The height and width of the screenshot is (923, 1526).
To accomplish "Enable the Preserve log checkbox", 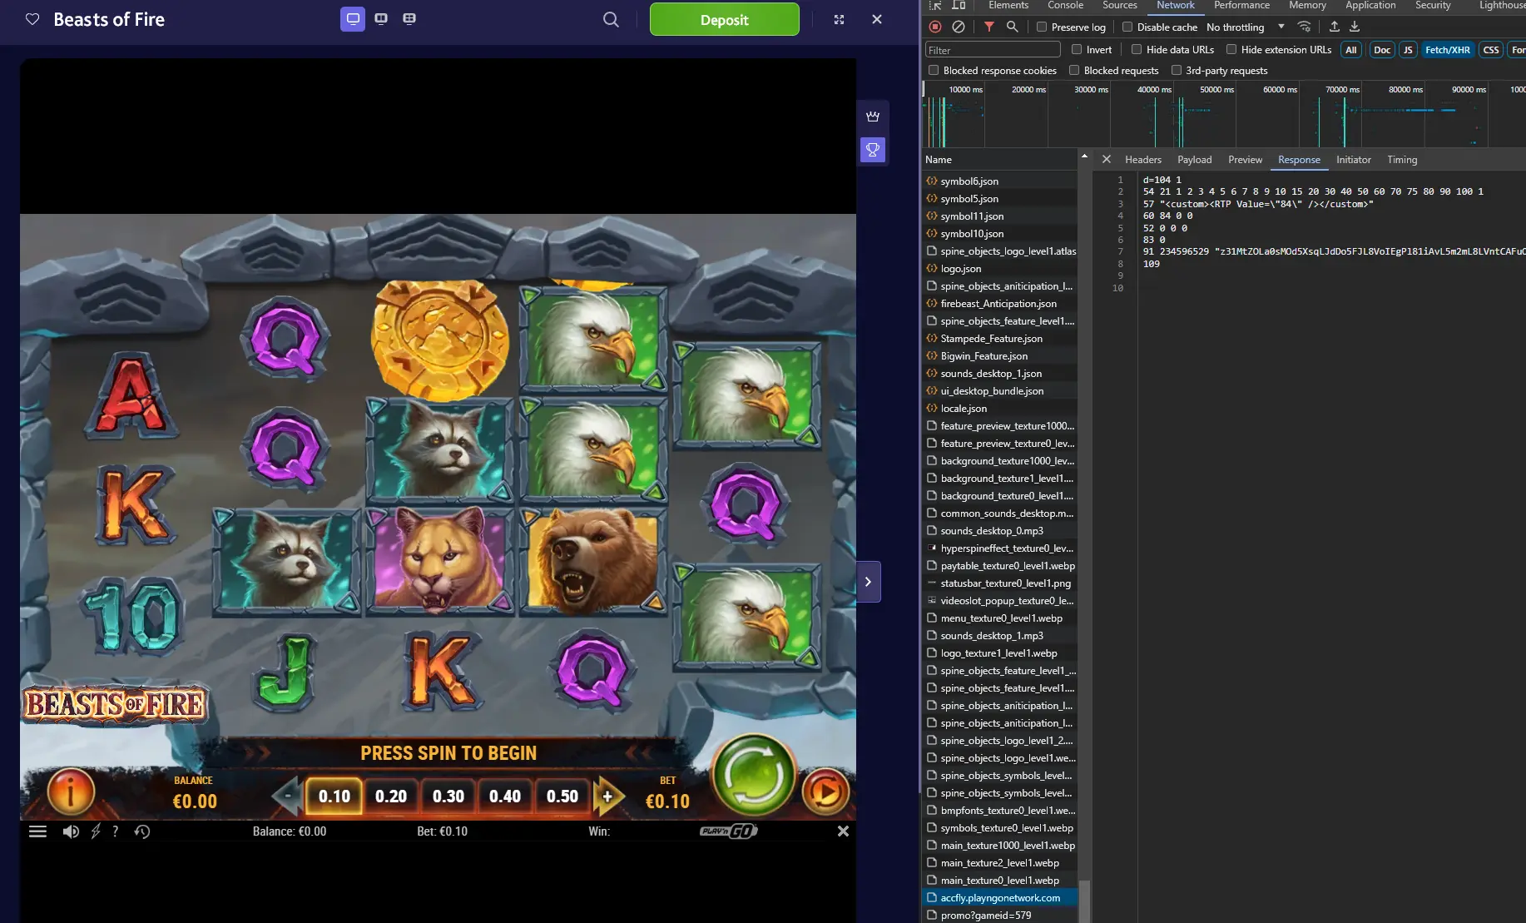I will coord(1042,27).
